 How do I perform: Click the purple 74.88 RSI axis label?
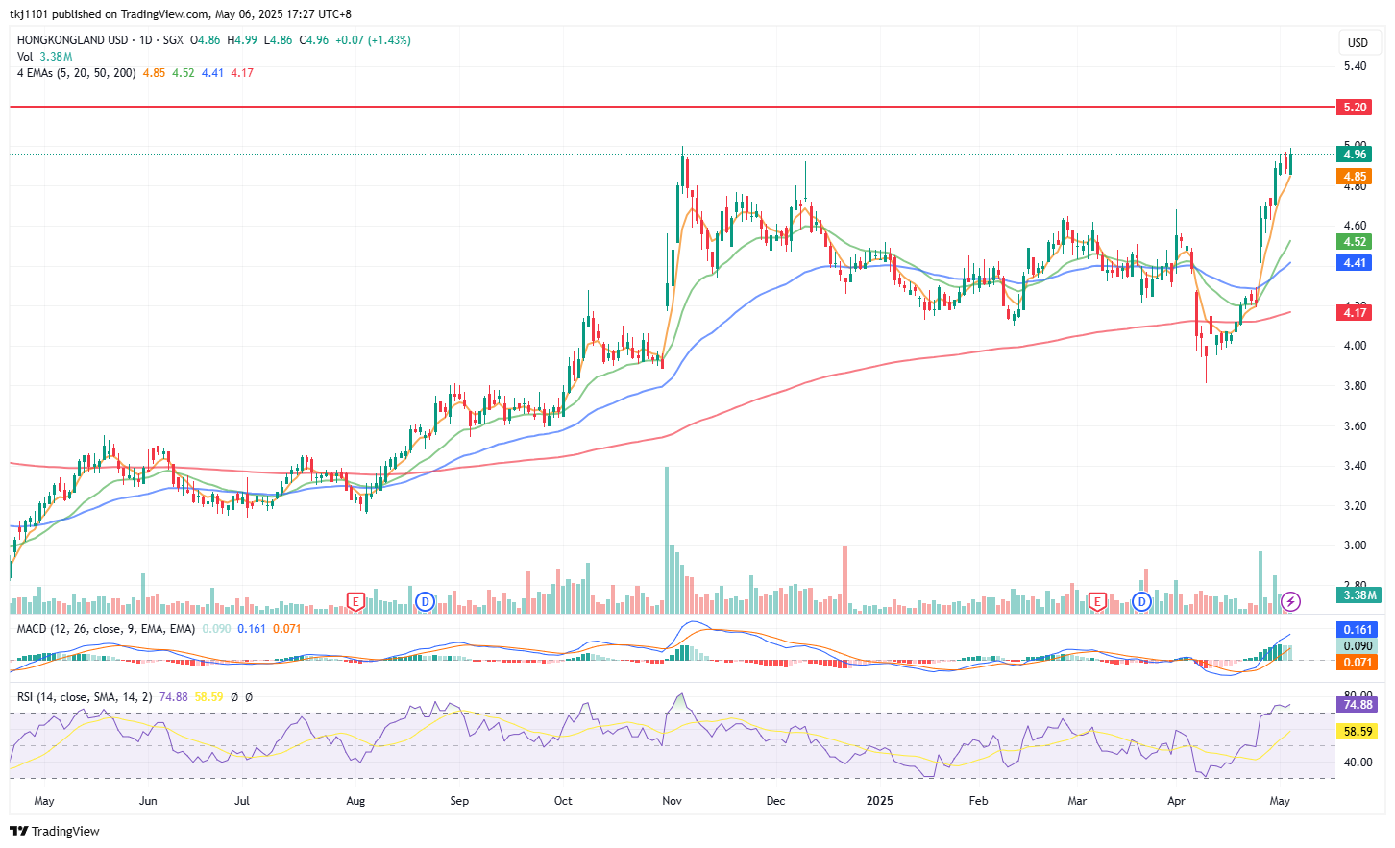1358,705
